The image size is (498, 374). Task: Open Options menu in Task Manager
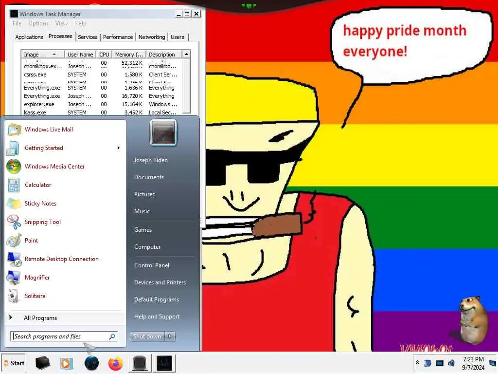(38, 23)
